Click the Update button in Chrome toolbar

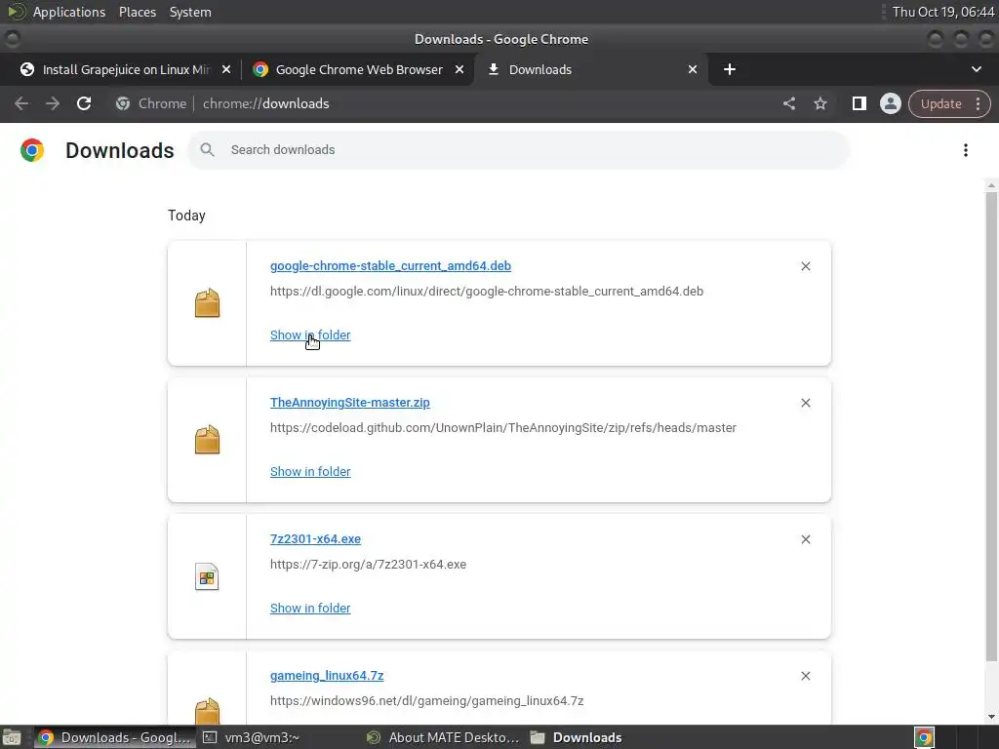pos(940,103)
